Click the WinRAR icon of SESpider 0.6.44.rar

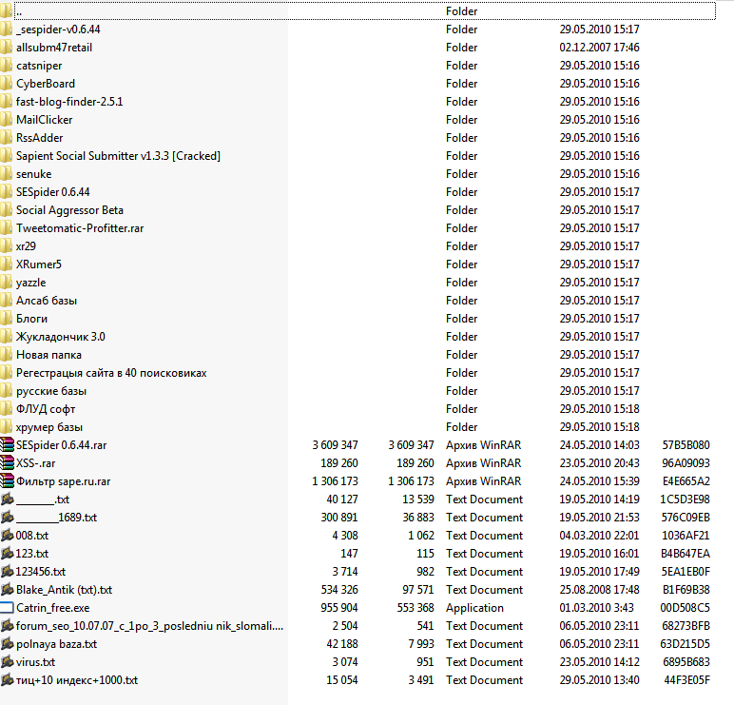(7, 445)
